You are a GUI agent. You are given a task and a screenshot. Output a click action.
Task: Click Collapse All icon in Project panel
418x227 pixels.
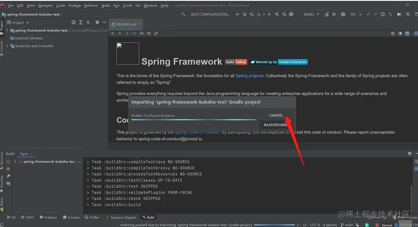(x=88, y=22)
